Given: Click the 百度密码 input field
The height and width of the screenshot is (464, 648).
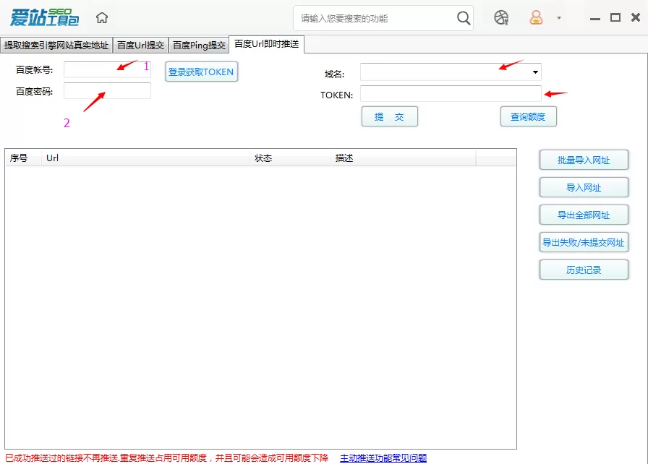Looking at the screenshot, I should pyautogui.click(x=108, y=91).
